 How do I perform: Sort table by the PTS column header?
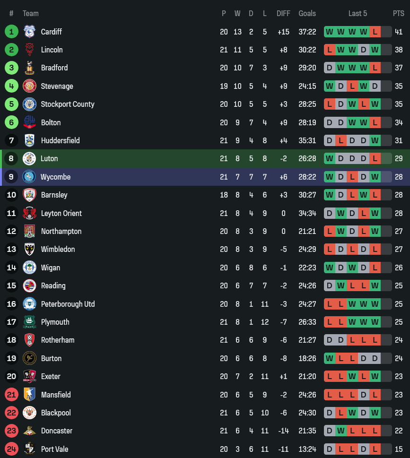[398, 13]
